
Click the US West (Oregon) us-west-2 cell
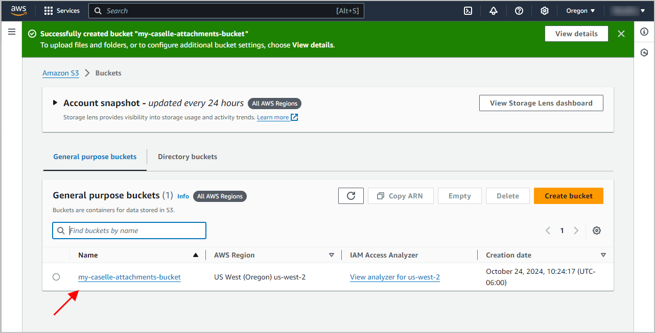click(260, 277)
